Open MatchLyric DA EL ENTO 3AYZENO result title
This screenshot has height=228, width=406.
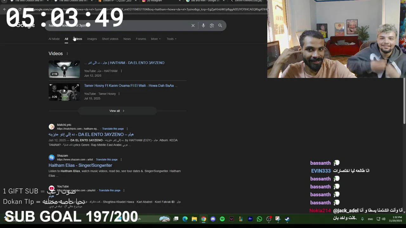[91, 135]
